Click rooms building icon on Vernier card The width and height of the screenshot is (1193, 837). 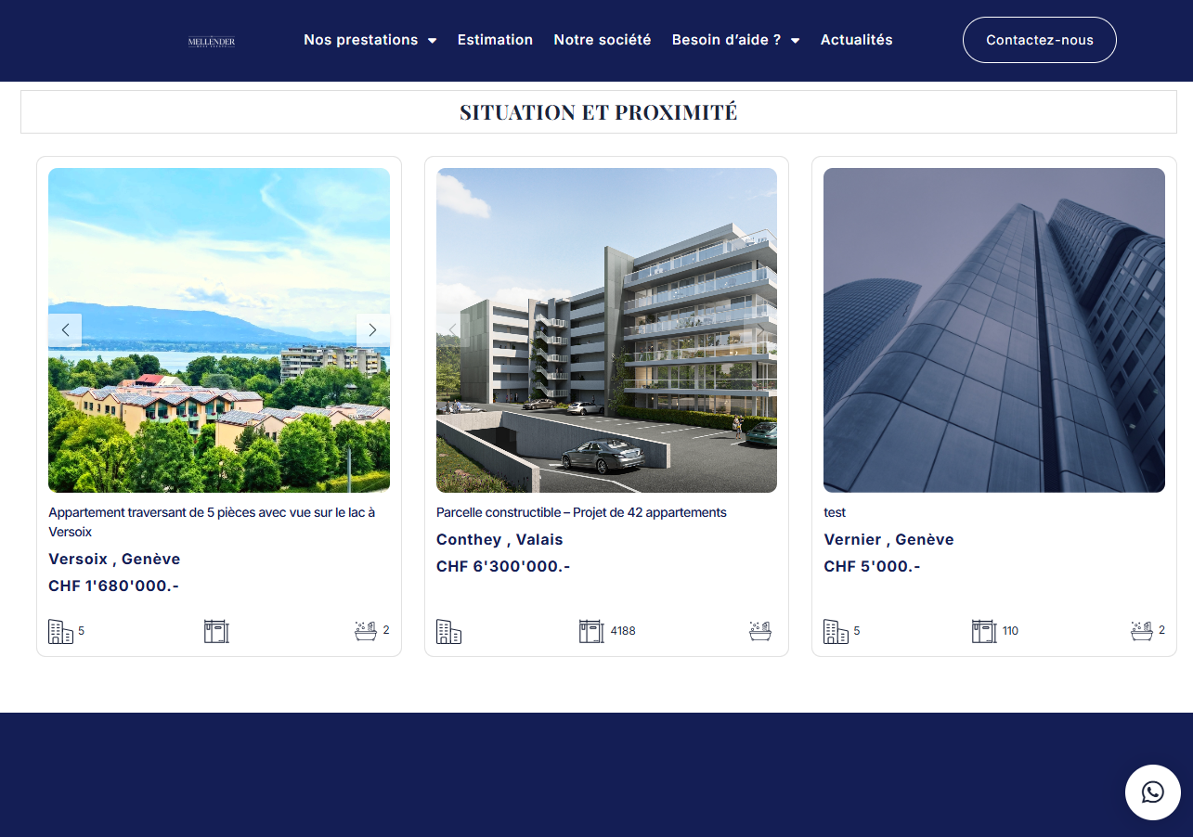click(x=836, y=631)
